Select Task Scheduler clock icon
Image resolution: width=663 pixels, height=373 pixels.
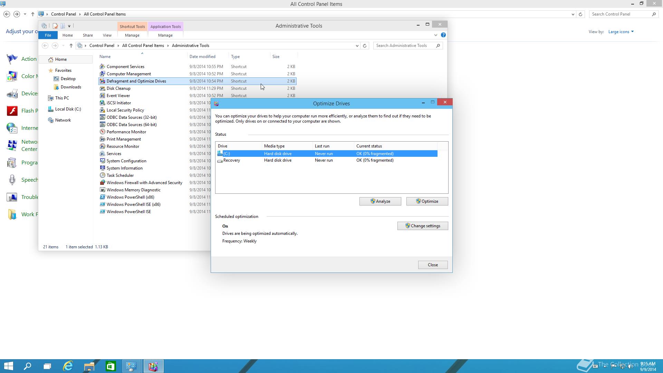pyautogui.click(x=102, y=175)
